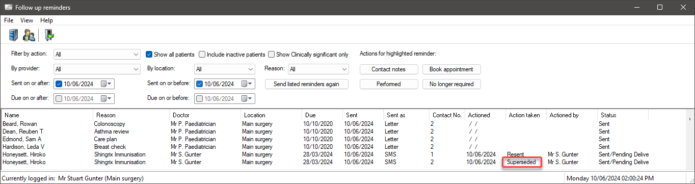This screenshot has width=695, height=184.
Task: Open the Sent on or before calendar picker
Action: (x=248, y=84)
